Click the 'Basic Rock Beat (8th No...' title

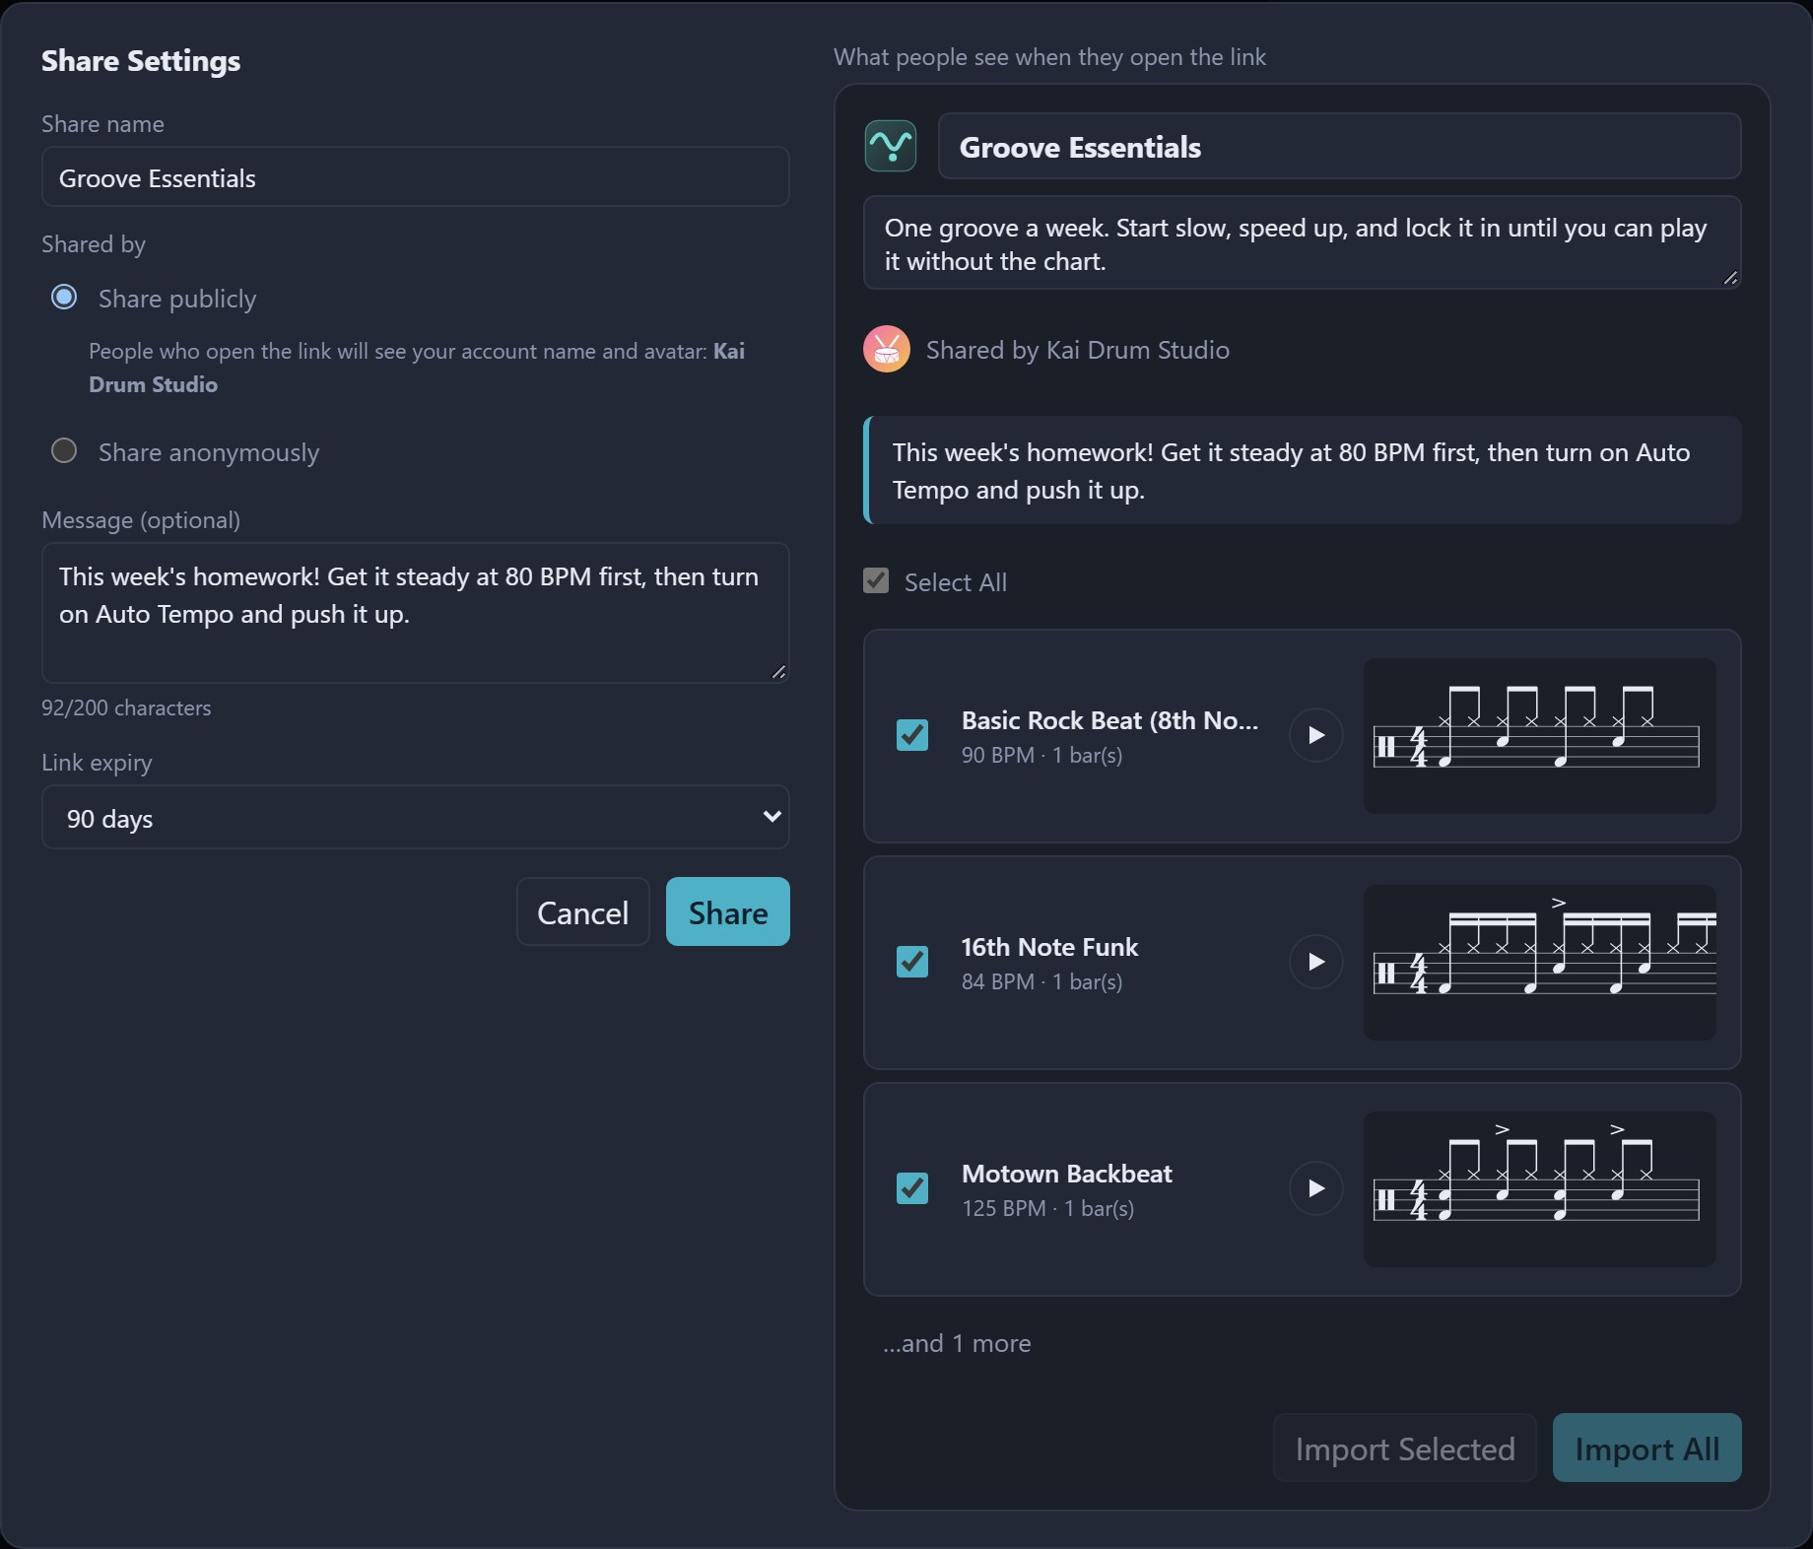click(x=1109, y=720)
